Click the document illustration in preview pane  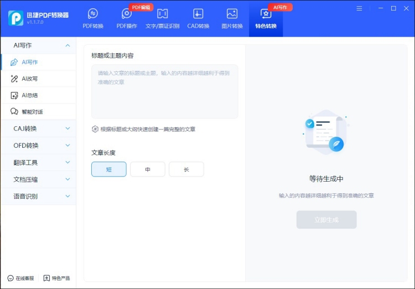[x=326, y=132]
